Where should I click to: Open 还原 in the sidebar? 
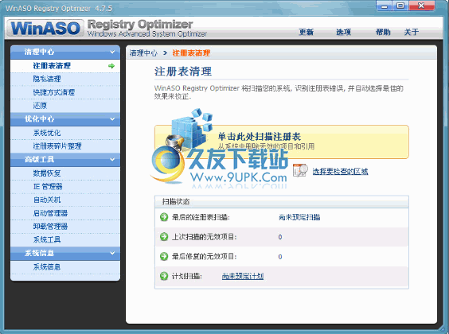[x=65, y=106]
